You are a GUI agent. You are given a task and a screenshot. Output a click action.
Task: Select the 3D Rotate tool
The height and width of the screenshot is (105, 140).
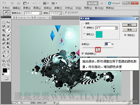point(4,61)
